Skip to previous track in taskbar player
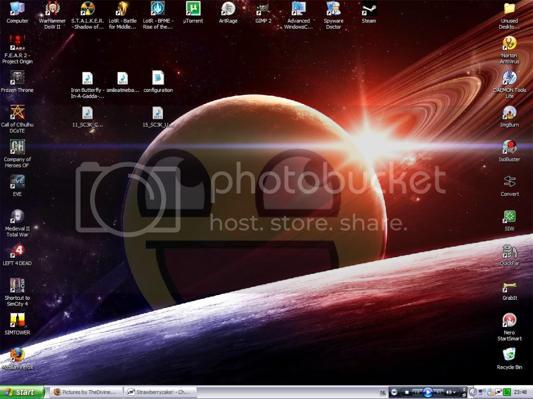The image size is (533, 399). pos(416,393)
